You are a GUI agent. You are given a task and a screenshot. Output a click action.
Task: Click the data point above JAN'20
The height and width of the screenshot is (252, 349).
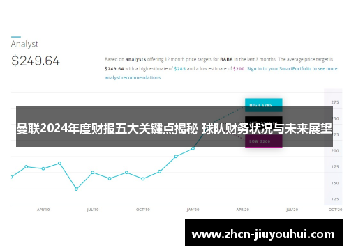193,148
